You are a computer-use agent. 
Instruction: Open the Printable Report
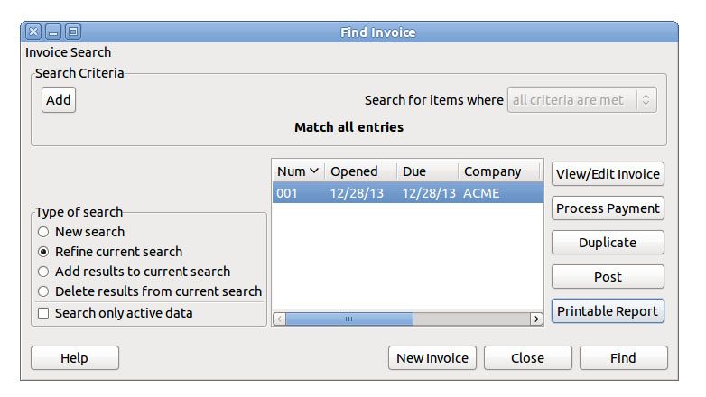(x=608, y=311)
